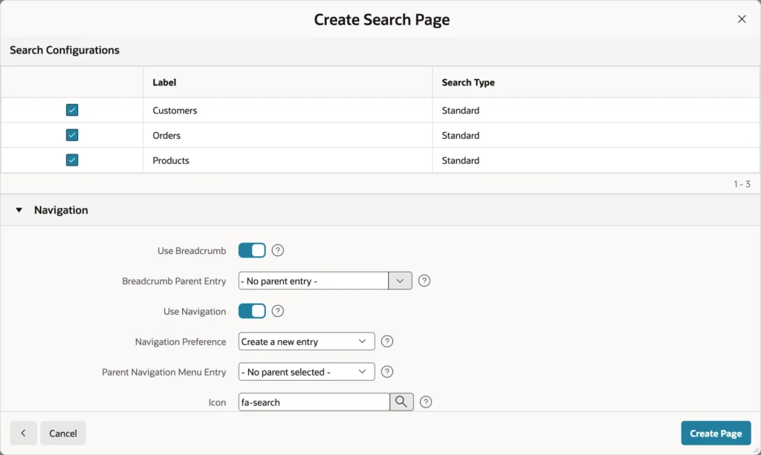761x455 pixels.
Task: Click the Search Configurations heading
Action: coord(65,50)
